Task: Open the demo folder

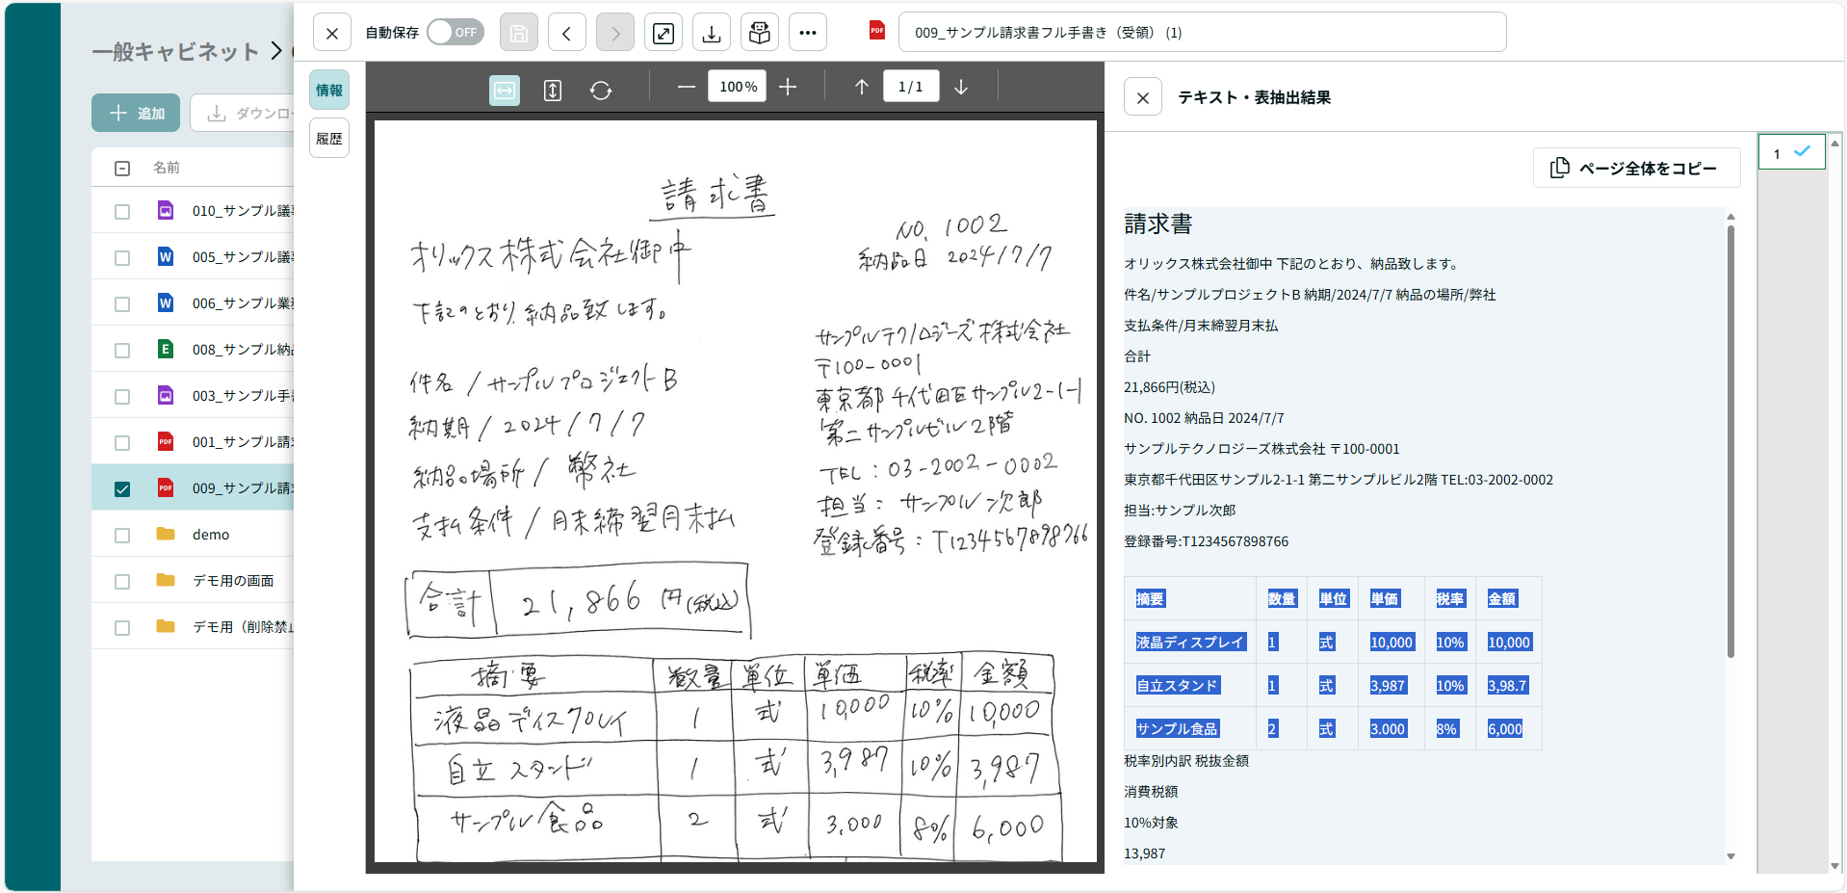Action: click(211, 535)
